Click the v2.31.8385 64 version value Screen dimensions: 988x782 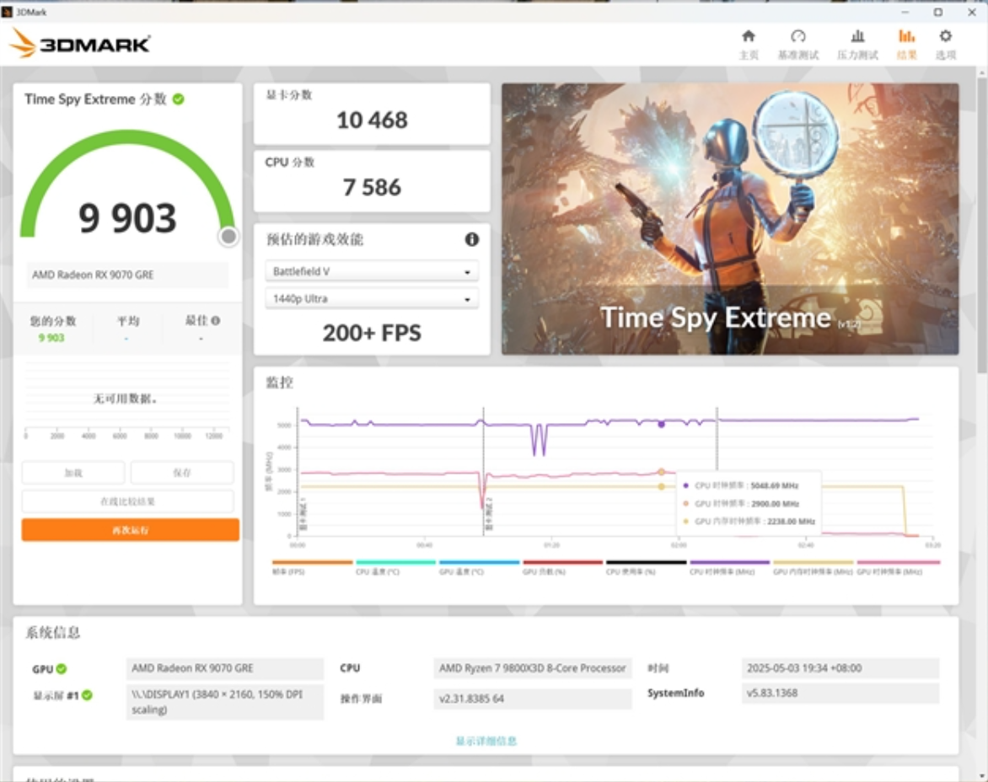point(533,699)
